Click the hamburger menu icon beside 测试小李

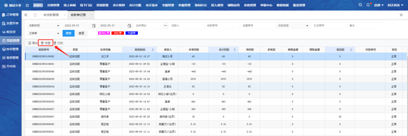(x=27, y=5)
